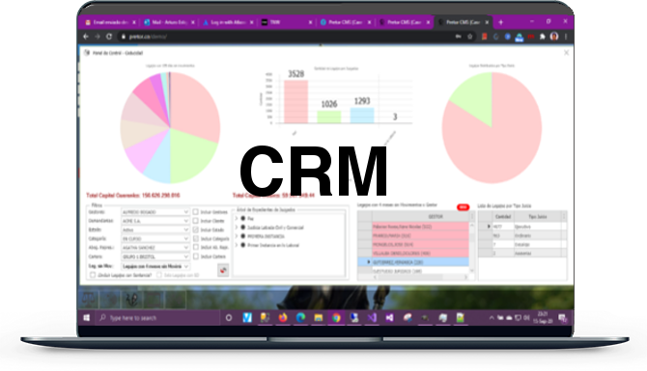The width and height of the screenshot is (647, 371).
Task: Select the GUTIERREZ, FERNANDA row in Gestor table
Action: click(413, 262)
